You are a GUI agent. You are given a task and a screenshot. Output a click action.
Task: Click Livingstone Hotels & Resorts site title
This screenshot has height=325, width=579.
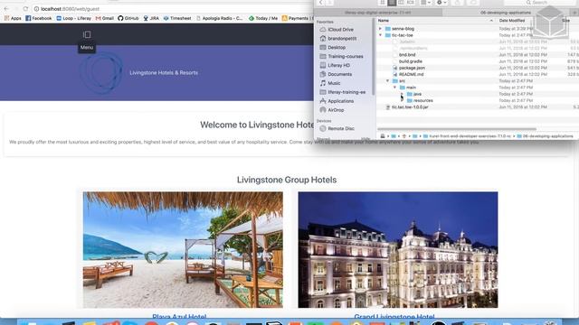(164, 72)
